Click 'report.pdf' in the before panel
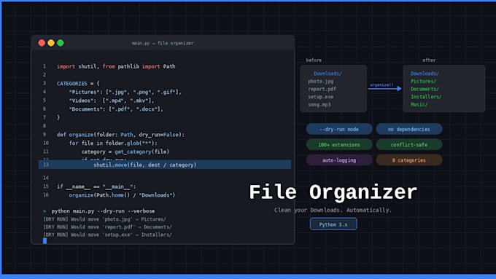496x279 pixels. [322, 89]
